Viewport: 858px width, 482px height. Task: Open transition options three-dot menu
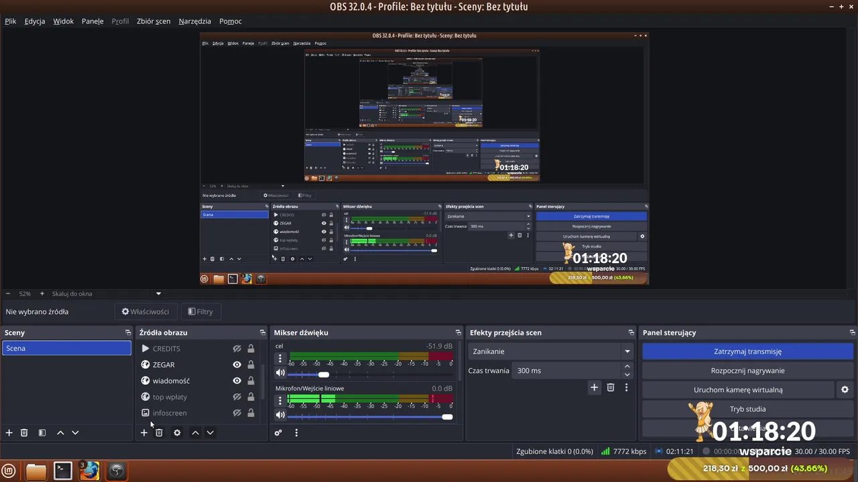pos(626,388)
